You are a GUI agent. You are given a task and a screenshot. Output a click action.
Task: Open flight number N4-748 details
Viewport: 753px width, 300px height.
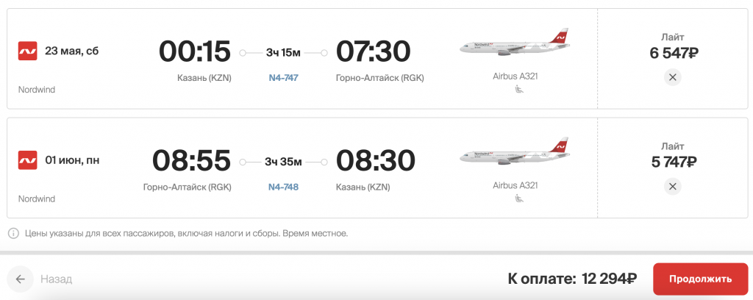pyautogui.click(x=283, y=187)
